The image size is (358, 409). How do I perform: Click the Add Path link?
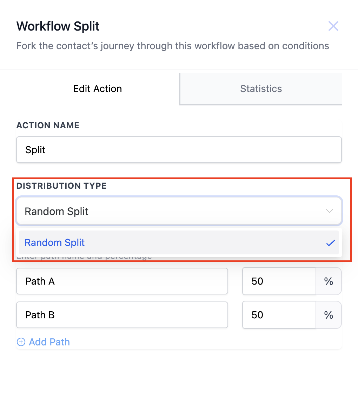(x=49, y=342)
